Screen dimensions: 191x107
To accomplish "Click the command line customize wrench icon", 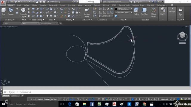I will 1,93.
